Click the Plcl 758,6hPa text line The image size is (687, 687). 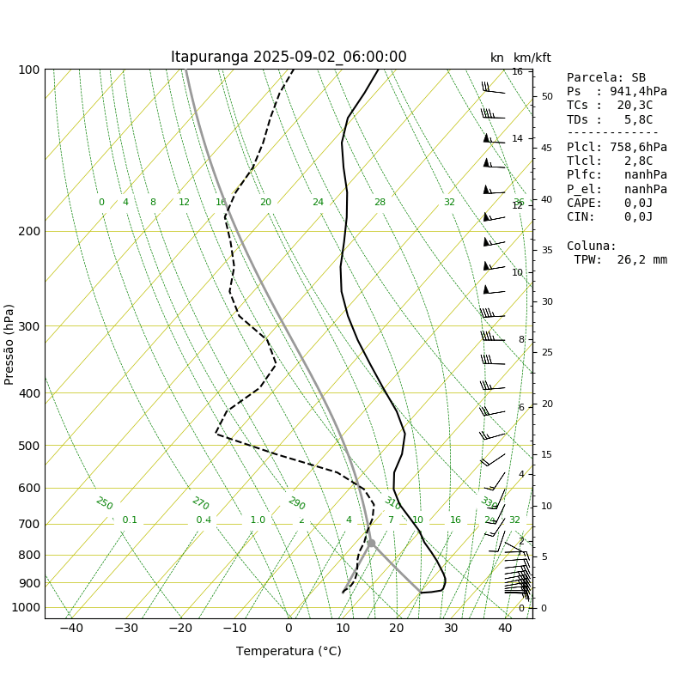(617, 147)
